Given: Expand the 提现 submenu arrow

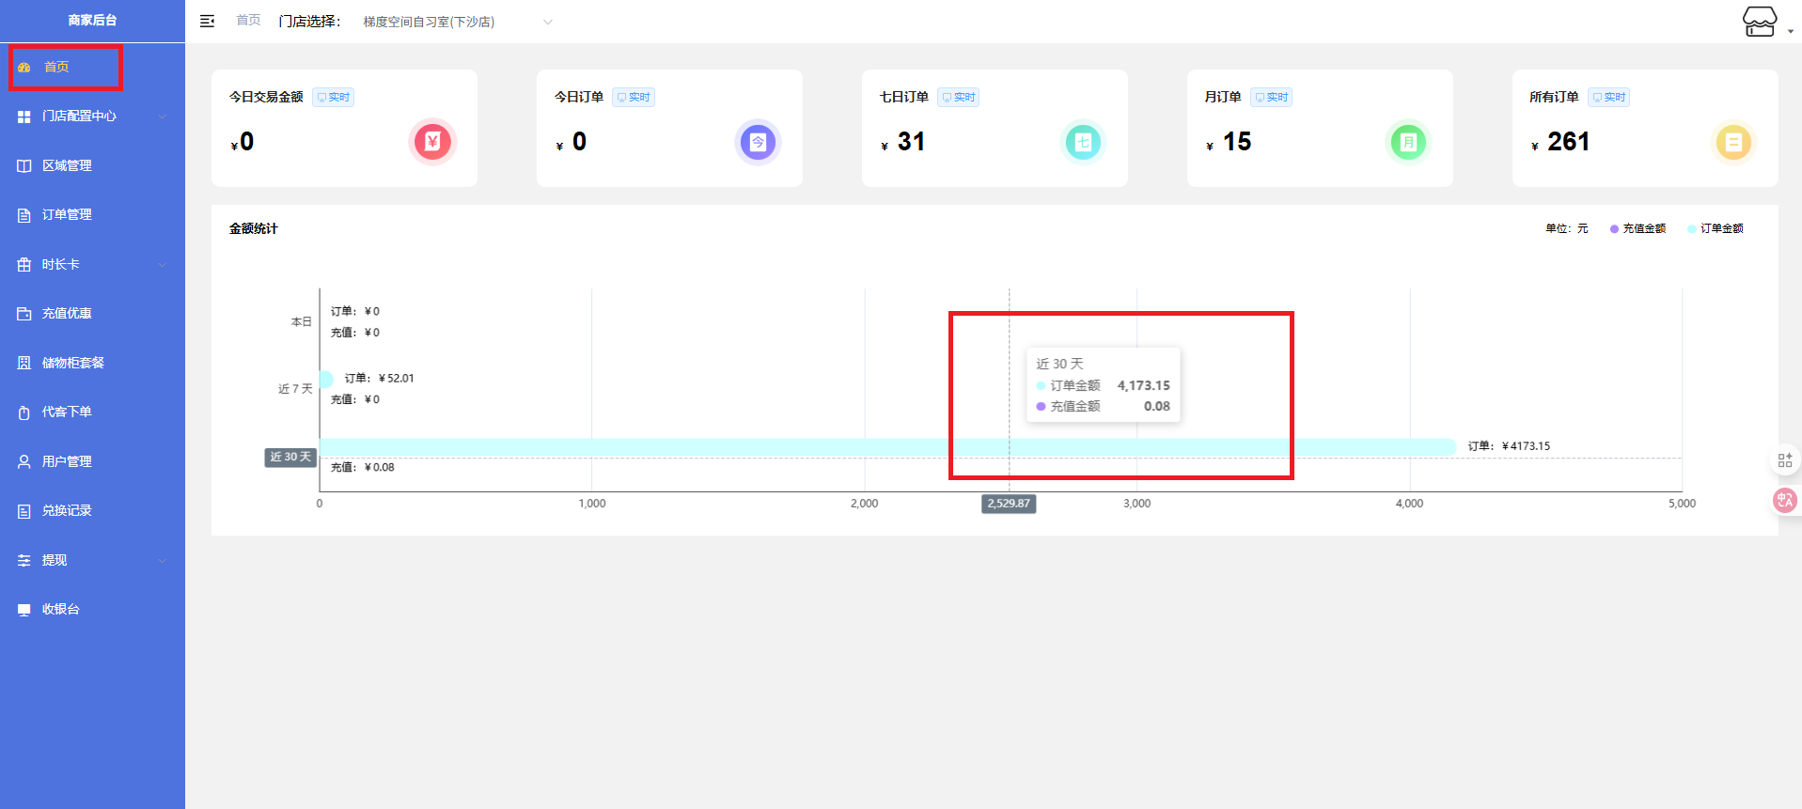Looking at the screenshot, I should coord(162,560).
